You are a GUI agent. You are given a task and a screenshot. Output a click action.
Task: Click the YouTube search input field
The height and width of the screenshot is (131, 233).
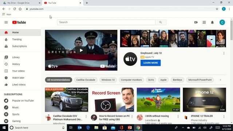[106, 22]
